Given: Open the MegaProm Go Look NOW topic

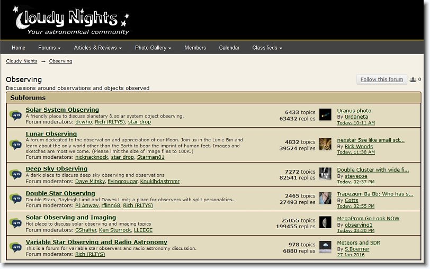Looking at the screenshot, I should tap(368, 219).
